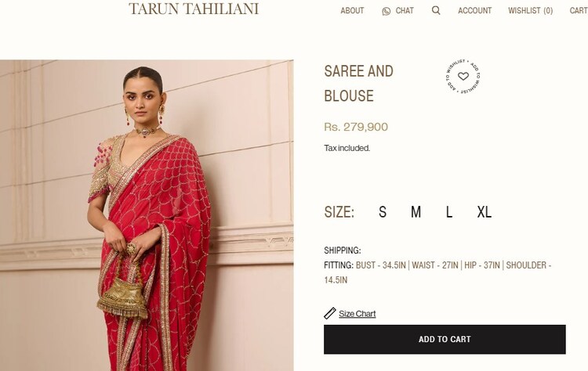Click the search magnifier icon

point(436,10)
